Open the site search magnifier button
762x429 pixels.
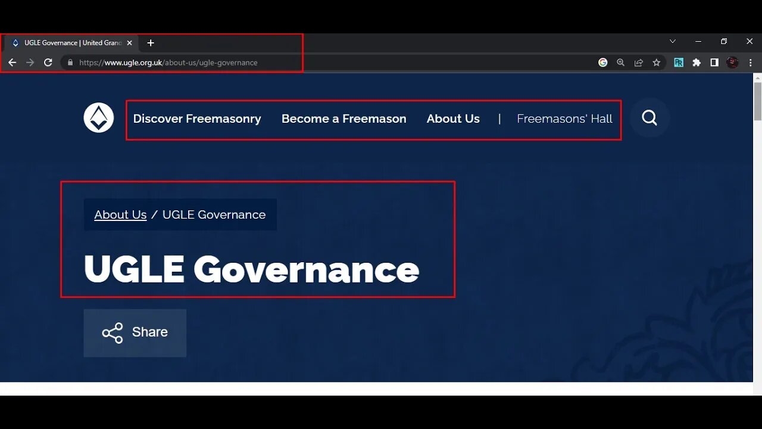tap(649, 118)
